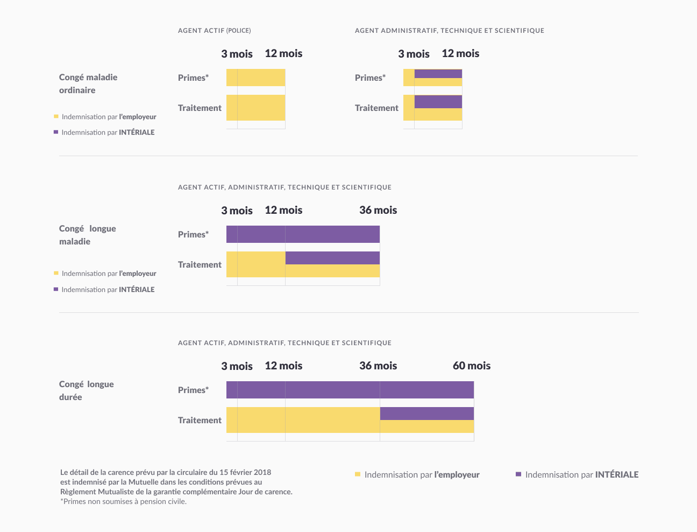This screenshot has width=697, height=532.
Task: Click the Congé maladie ordinaire section title
Action: (88, 83)
